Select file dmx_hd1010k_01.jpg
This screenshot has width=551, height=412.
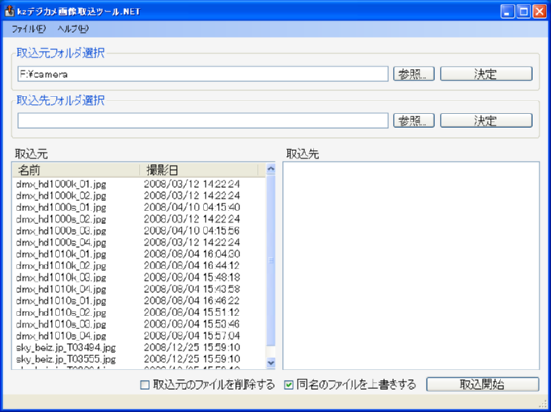61,254
